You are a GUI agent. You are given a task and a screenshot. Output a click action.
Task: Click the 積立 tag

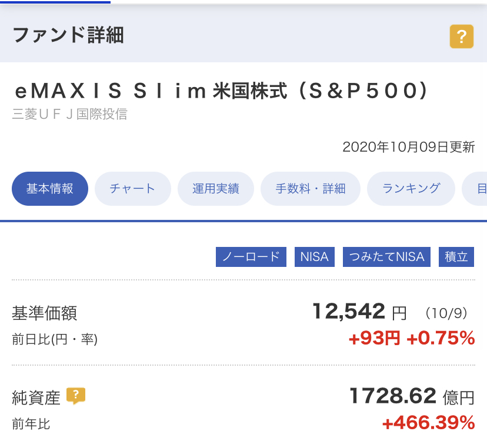[456, 257]
